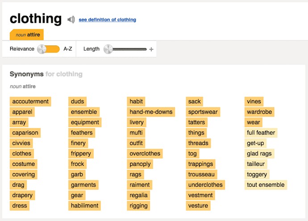Open the wardrobe synonym
The height and width of the screenshot is (221, 308).
tap(259, 112)
